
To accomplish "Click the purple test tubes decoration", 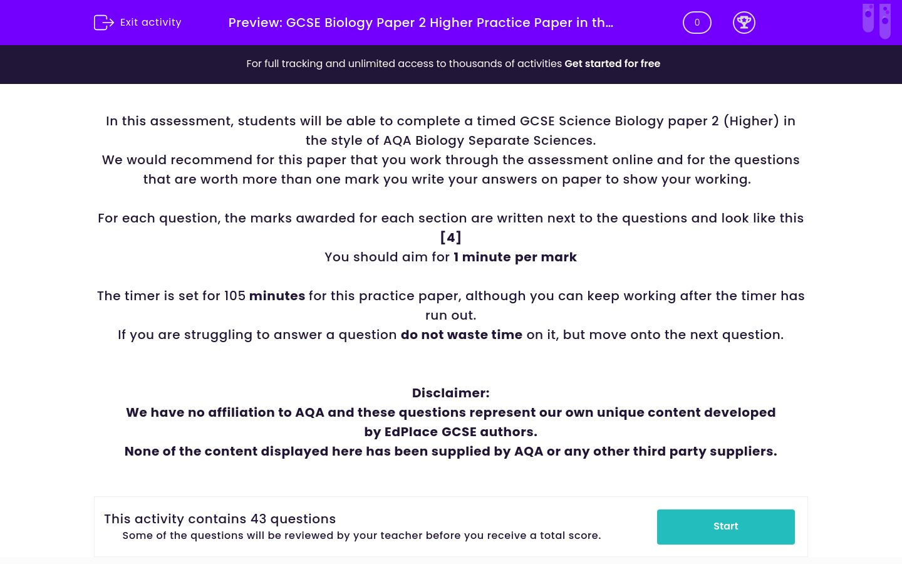I will click(876, 20).
